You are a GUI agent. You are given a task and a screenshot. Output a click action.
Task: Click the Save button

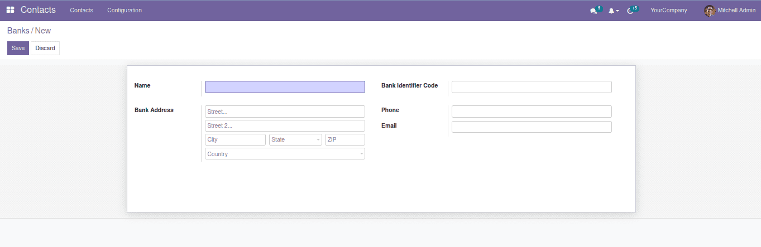18,49
